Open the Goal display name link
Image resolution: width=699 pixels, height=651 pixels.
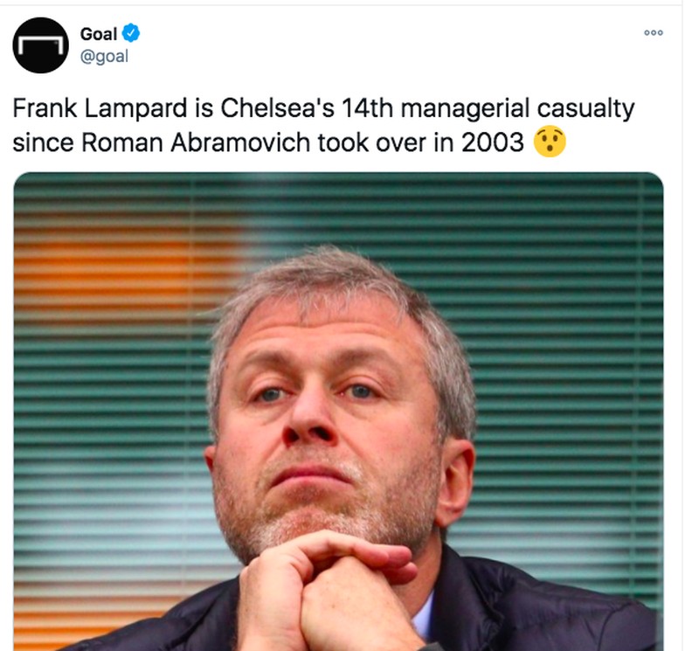pos(99,34)
